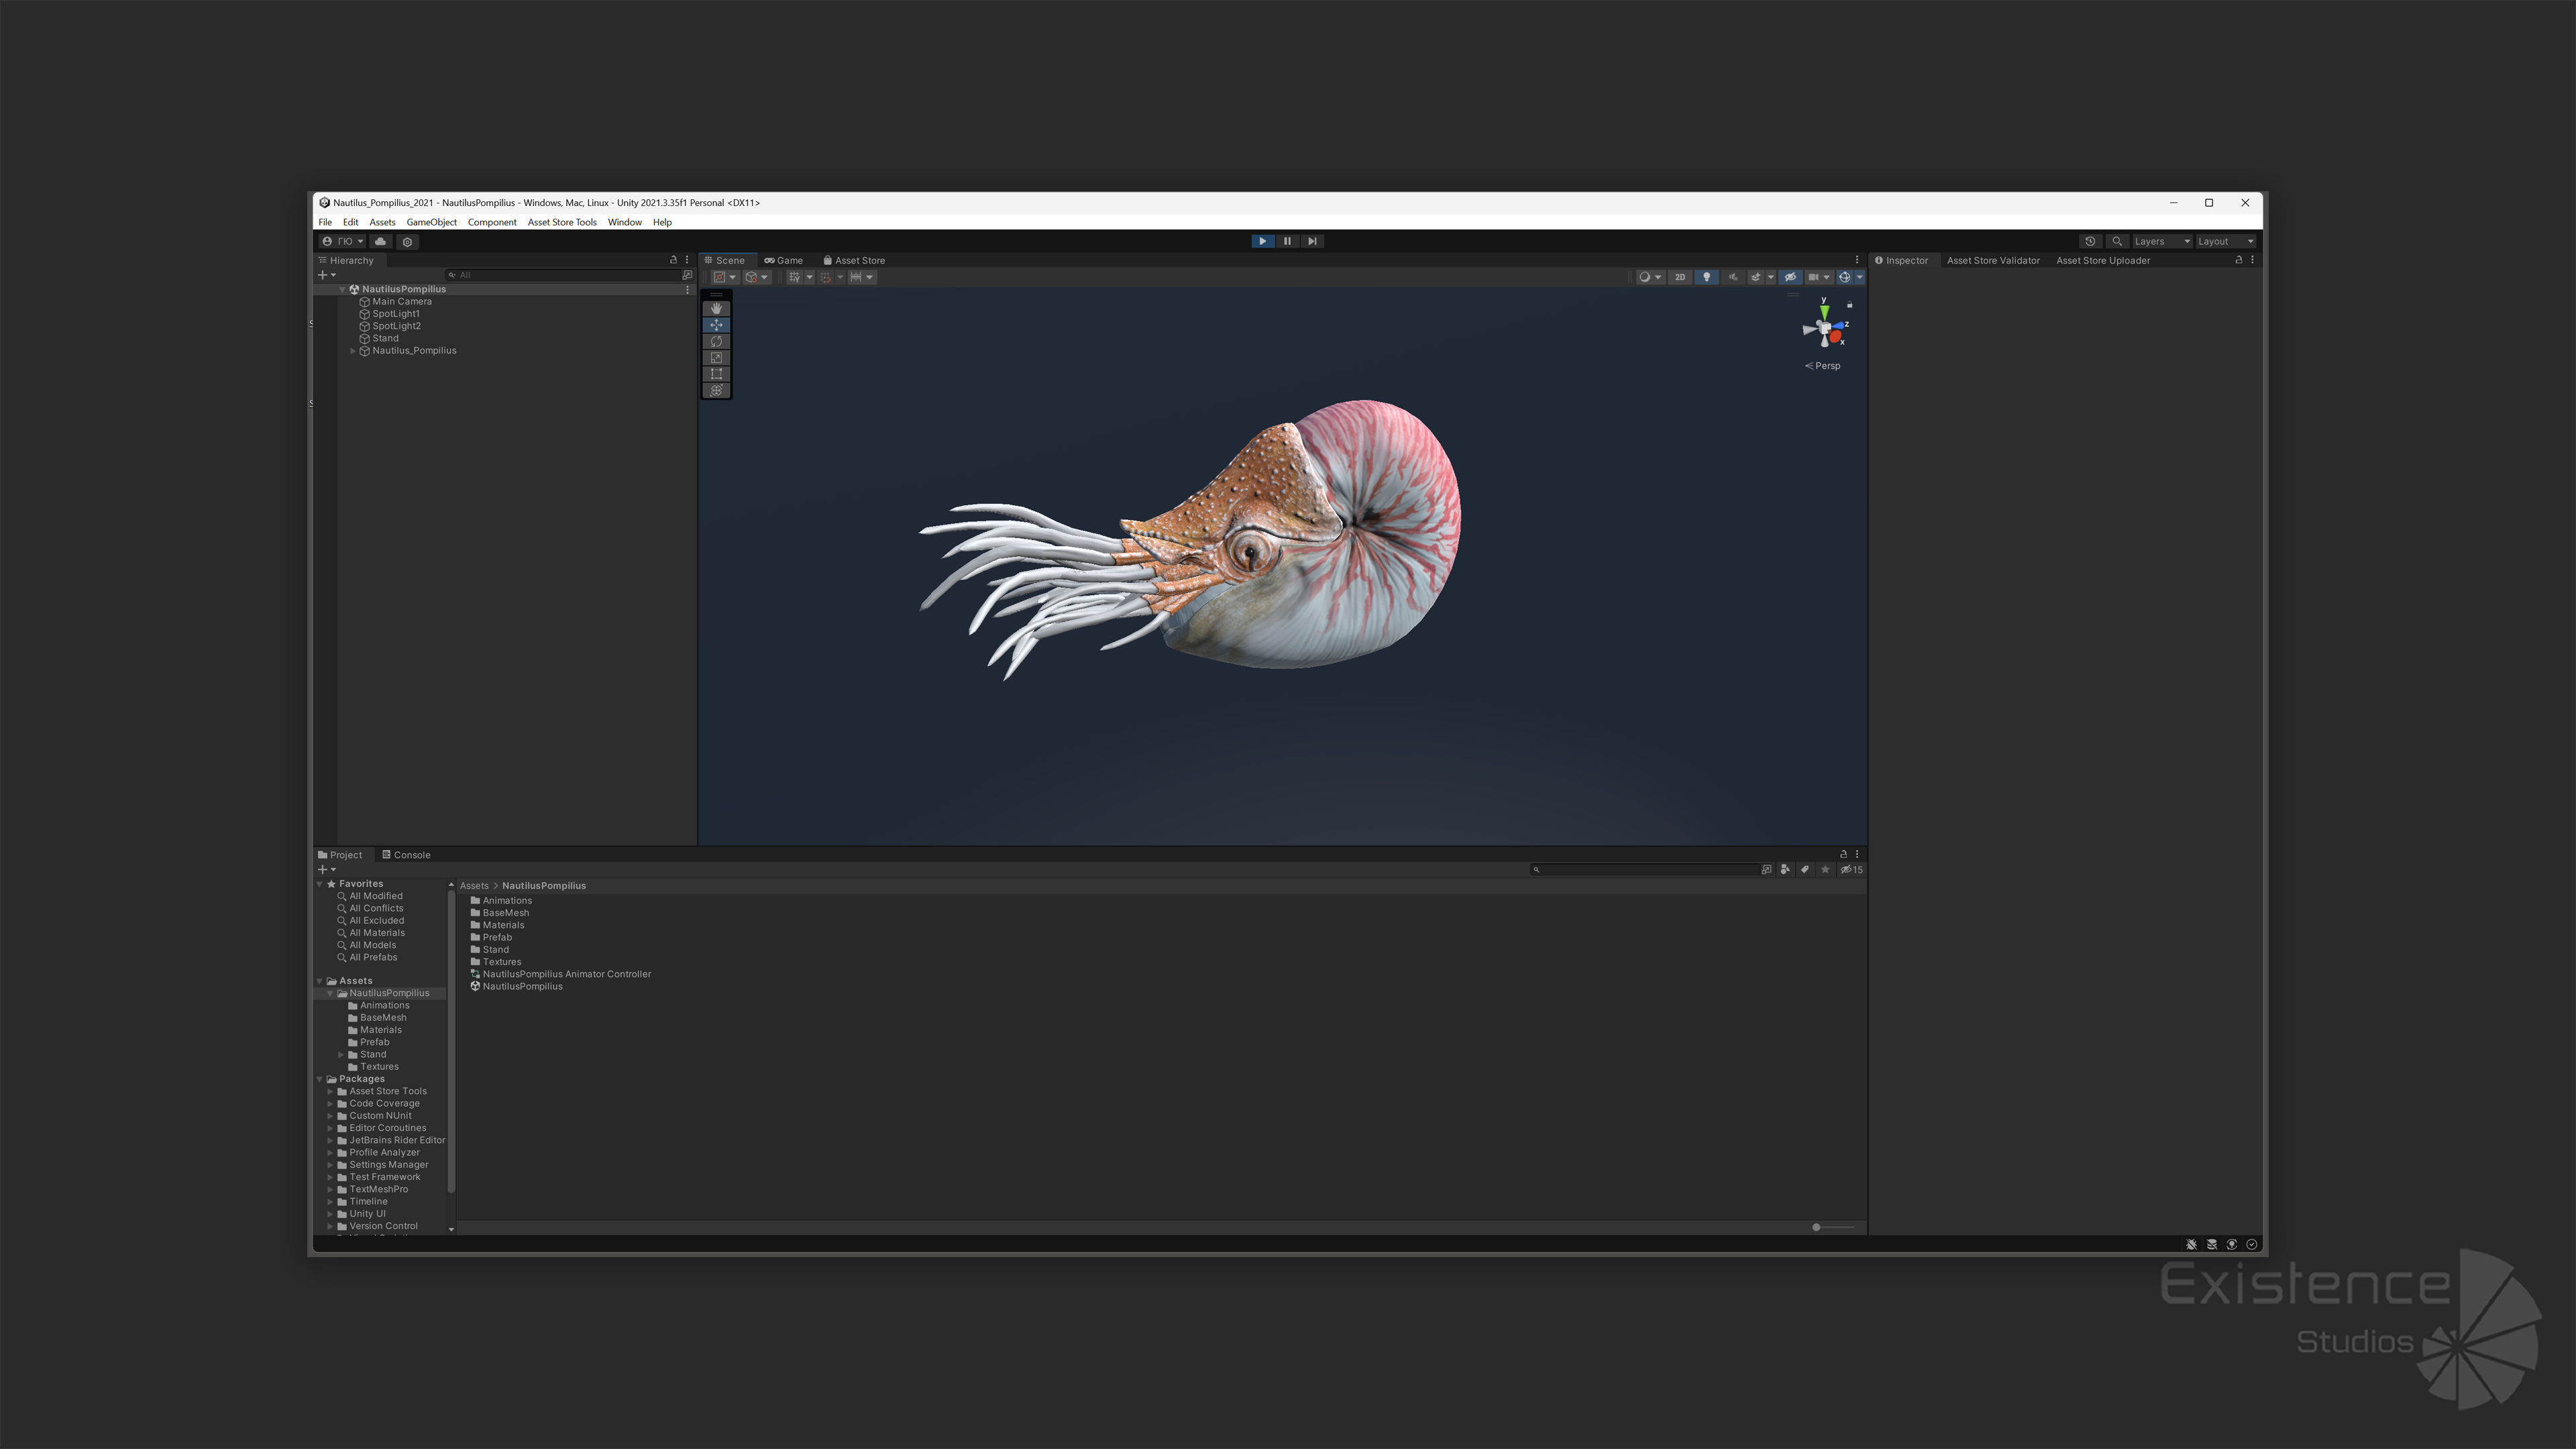Select the Hand view tool

point(716,309)
